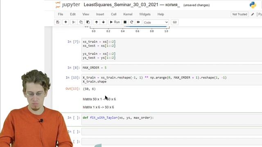Click the MAX_ORDER = 5 code cell

tap(172, 68)
